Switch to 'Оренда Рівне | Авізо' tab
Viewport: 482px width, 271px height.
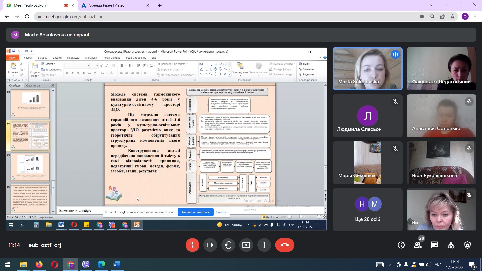coord(114,5)
